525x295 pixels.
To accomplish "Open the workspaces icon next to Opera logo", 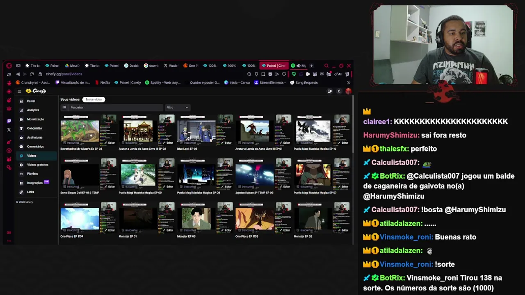I will [x=18, y=66].
